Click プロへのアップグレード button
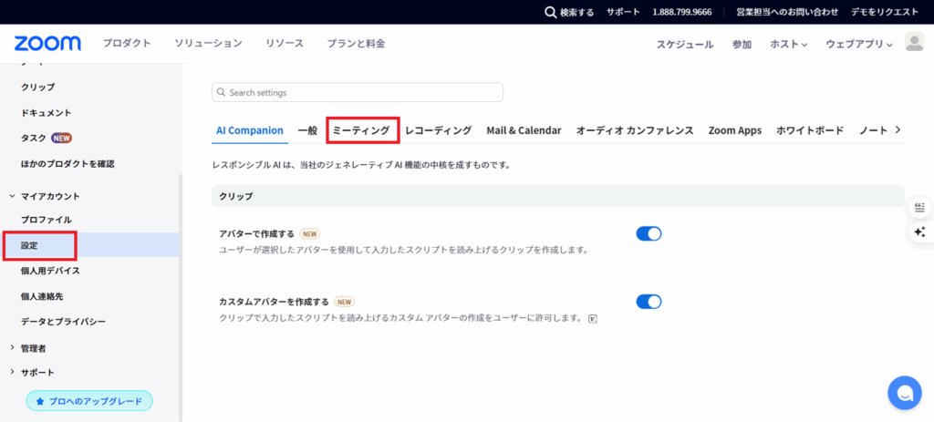This screenshot has width=934, height=422. [89, 401]
